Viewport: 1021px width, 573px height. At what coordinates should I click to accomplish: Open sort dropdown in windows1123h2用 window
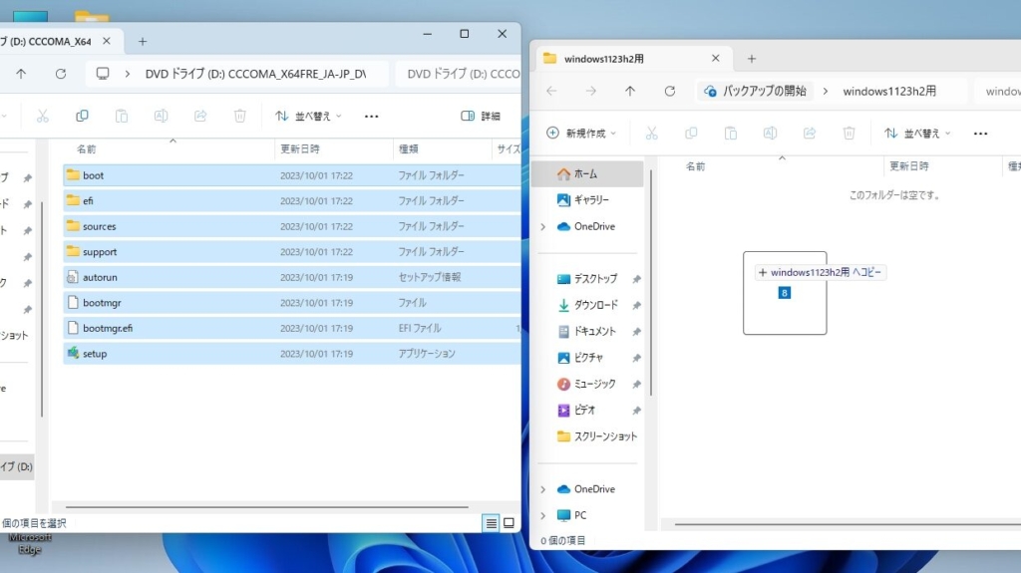click(917, 133)
